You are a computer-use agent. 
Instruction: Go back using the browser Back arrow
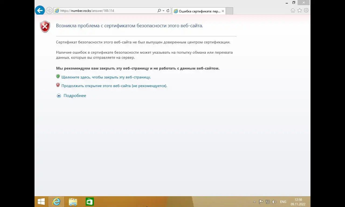pos(40,11)
